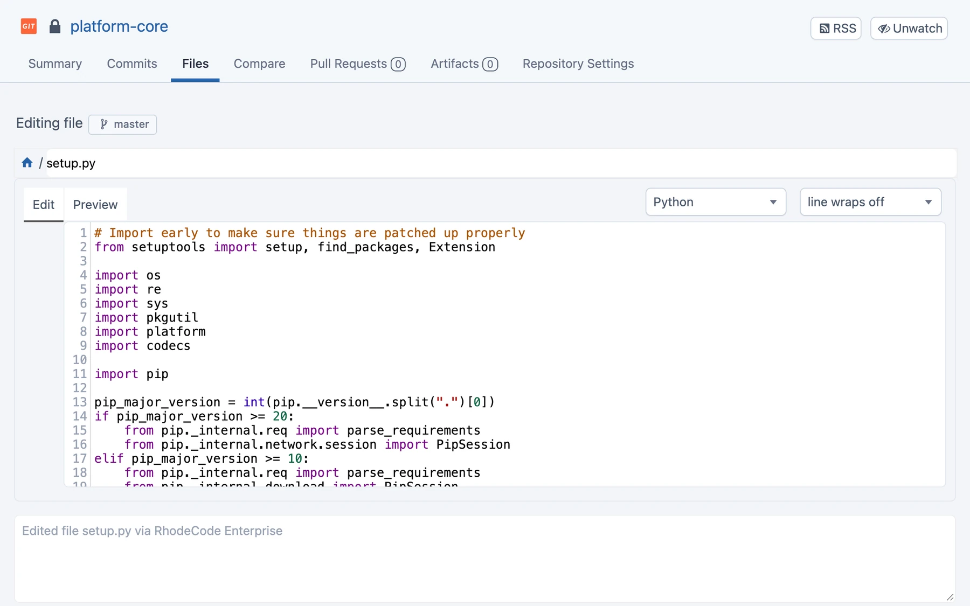The width and height of the screenshot is (970, 606).
Task: Open the line wraps off dropdown
Action: pyautogui.click(x=870, y=202)
